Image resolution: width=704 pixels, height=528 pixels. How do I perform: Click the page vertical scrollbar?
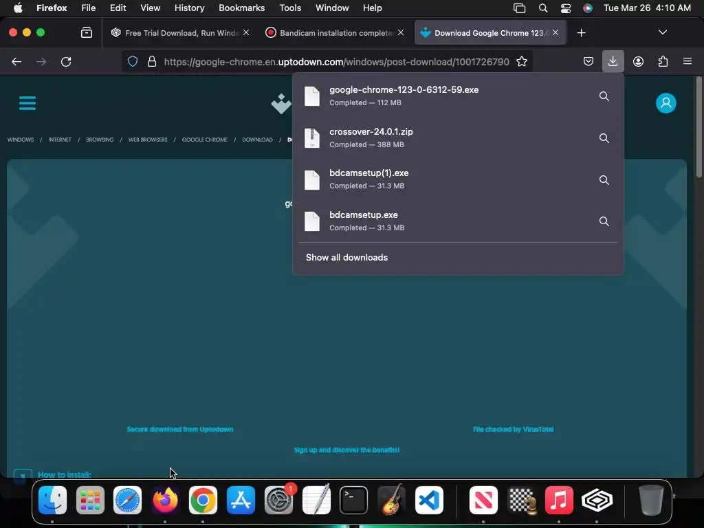tap(698, 127)
